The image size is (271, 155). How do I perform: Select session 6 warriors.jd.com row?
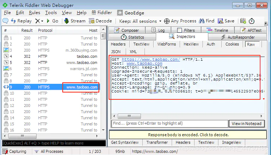(x=51, y=69)
